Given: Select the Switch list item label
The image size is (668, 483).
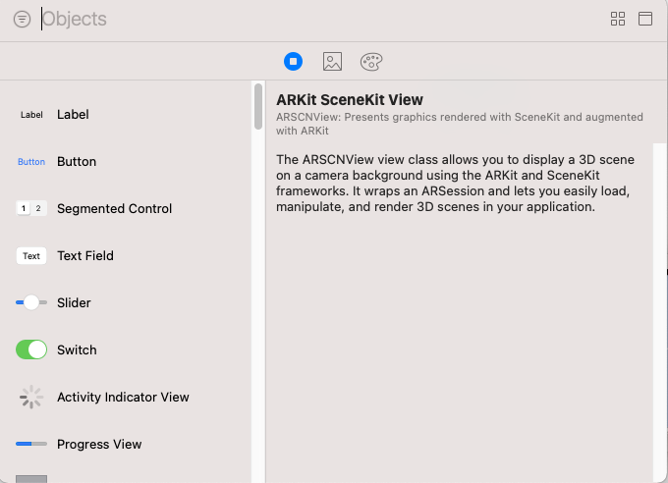Looking at the screenshot, I should click(x=77, y=350).
